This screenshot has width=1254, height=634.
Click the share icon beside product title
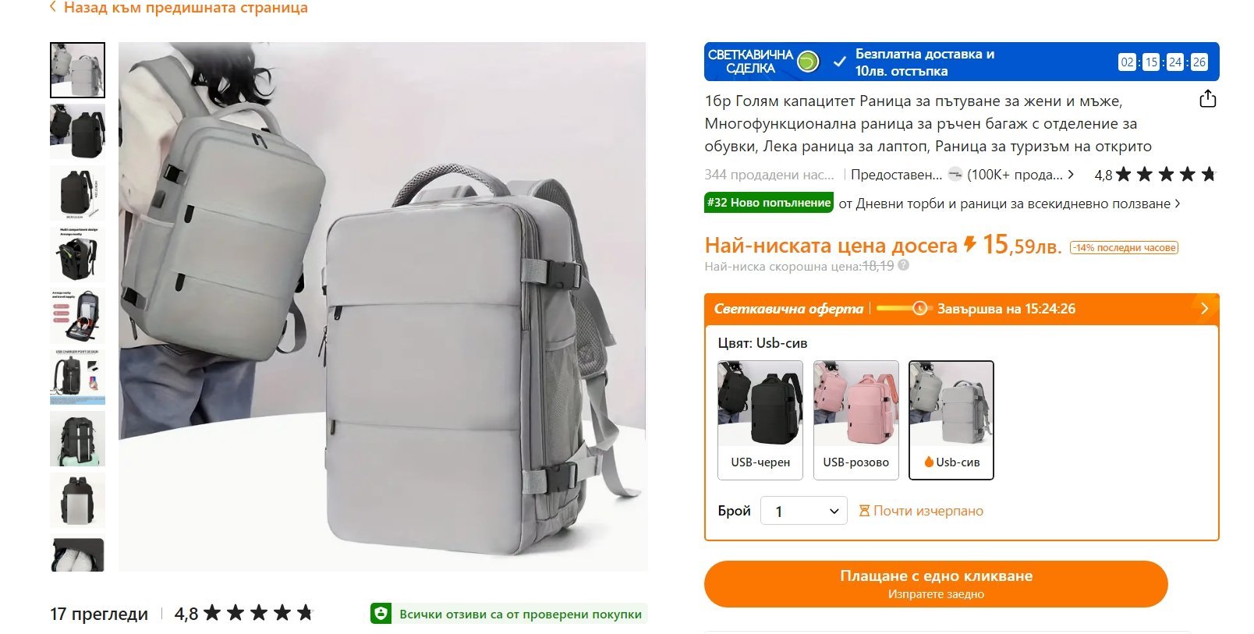pos(1207,99)
